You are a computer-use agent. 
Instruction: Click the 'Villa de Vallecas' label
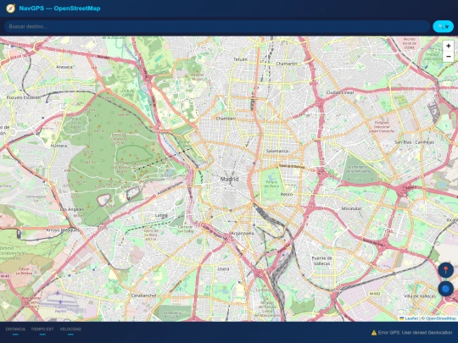(x=420, y=296)
